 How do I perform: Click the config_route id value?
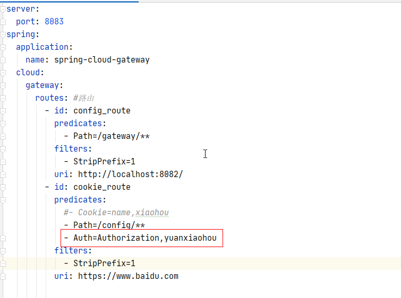point(102,111)
